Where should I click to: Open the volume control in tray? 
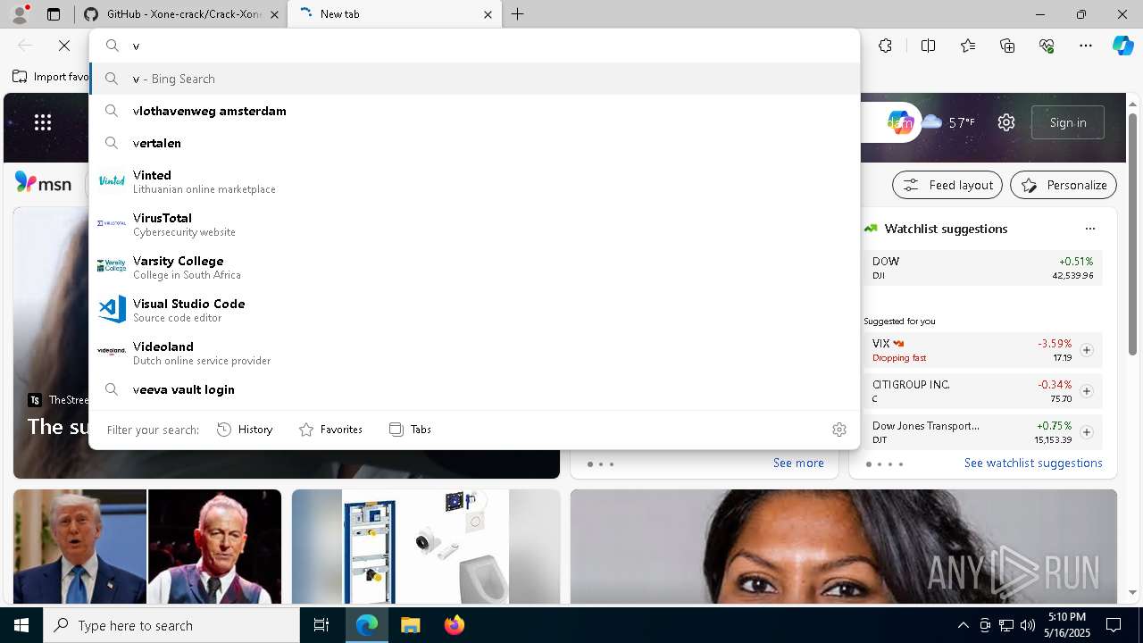point(1028,625)
